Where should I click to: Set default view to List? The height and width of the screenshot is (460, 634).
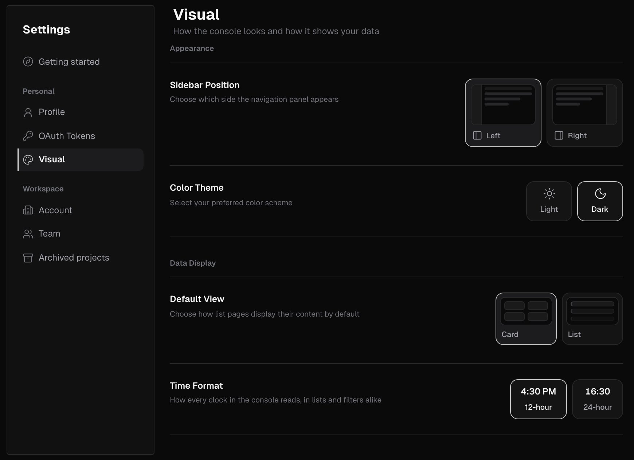[x=592, y=319]
